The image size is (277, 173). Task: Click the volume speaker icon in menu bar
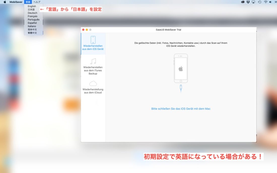pyautogui.click(x=270, y=2)
